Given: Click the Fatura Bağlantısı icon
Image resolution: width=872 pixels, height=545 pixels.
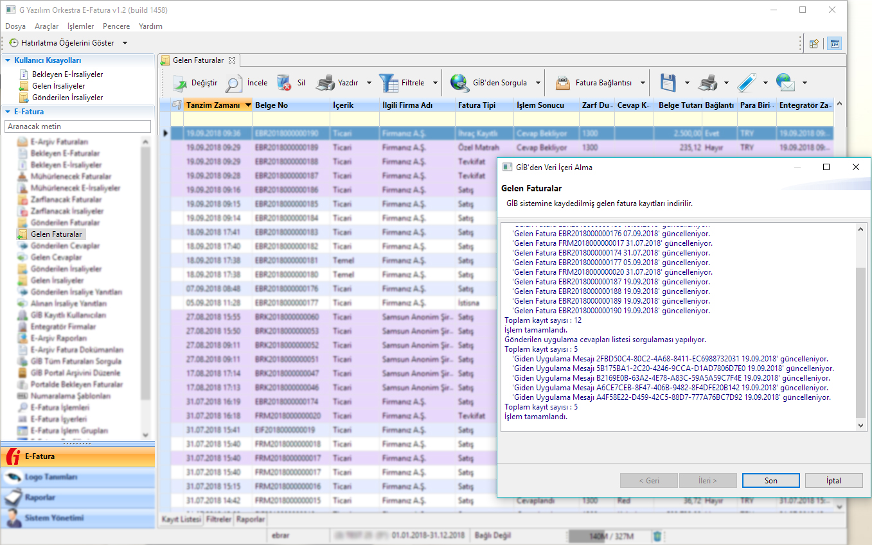Looking at the screenshot, I should [x=562, y=83].
